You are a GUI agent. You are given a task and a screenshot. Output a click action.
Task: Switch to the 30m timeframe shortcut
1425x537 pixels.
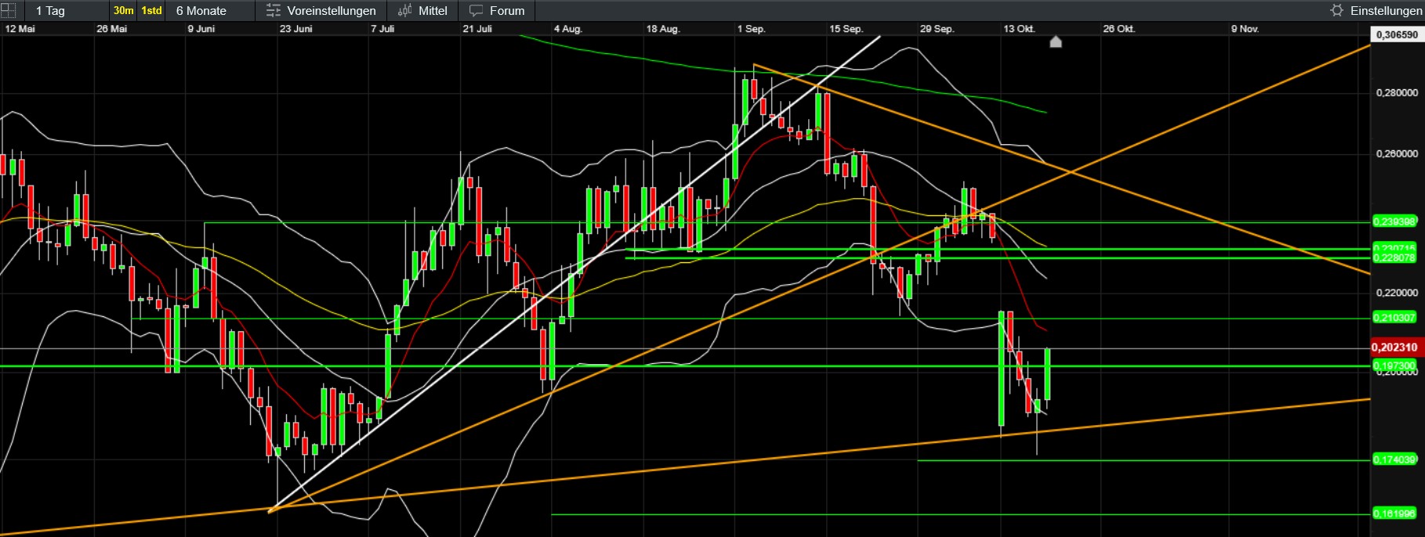point(123,11)
